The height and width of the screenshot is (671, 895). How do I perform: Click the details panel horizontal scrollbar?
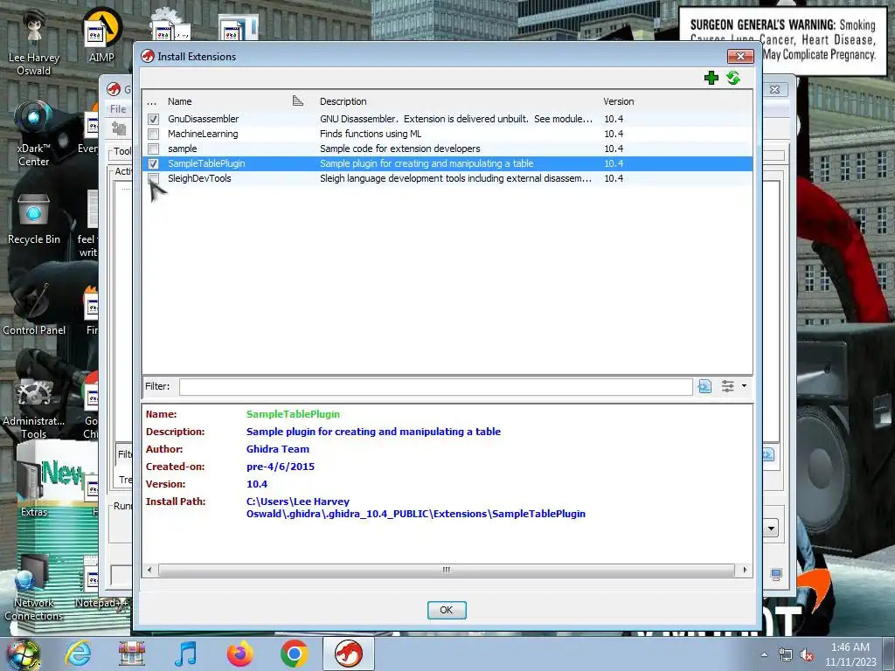[x=447, y=570]
